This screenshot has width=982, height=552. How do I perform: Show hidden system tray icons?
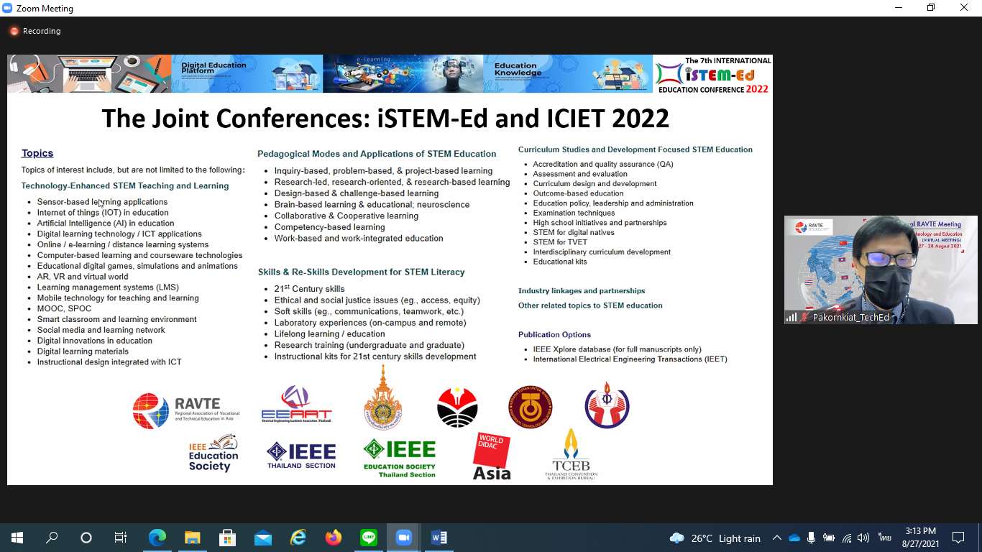click(776, 538)
